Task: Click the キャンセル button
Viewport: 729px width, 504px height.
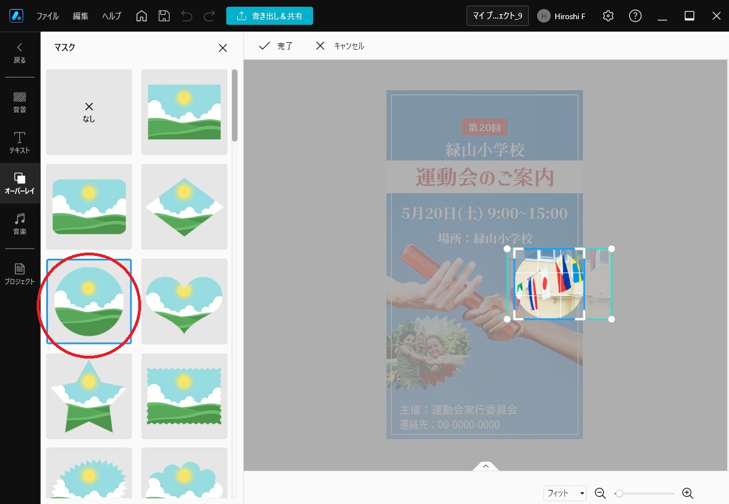Action: click(340, 46)
